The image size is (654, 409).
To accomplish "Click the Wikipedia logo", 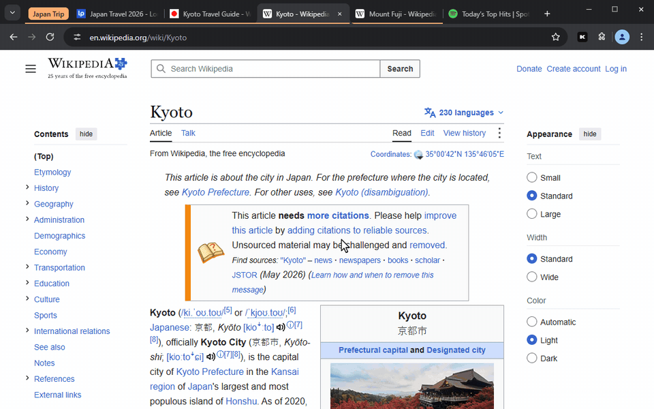I will [87, 68].
